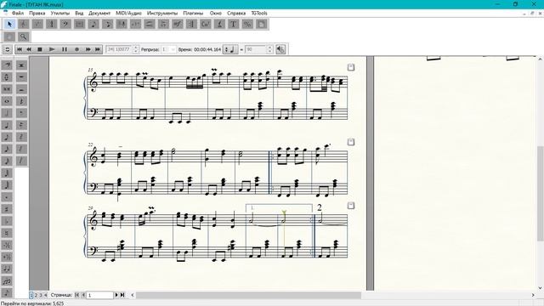544x306 pixels.
Task: Open playback settings speaker icon
Action: pyautogui.click(x=280, y=49)
